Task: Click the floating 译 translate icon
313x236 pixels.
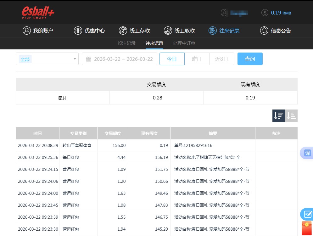Action: pyautogui.click(x=307, y=152)
